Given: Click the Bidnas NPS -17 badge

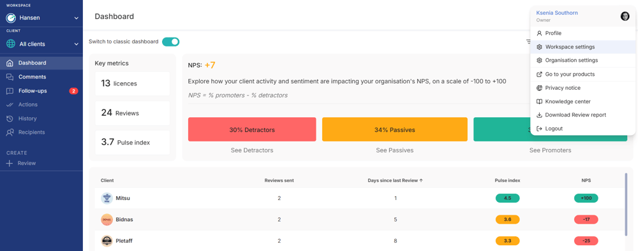Looking at the screenshot, I should pos(586,219).
